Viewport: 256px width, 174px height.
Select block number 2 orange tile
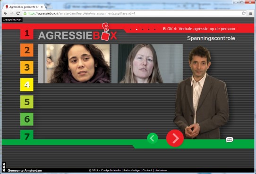pyautogui.click(x=27, y=50)
